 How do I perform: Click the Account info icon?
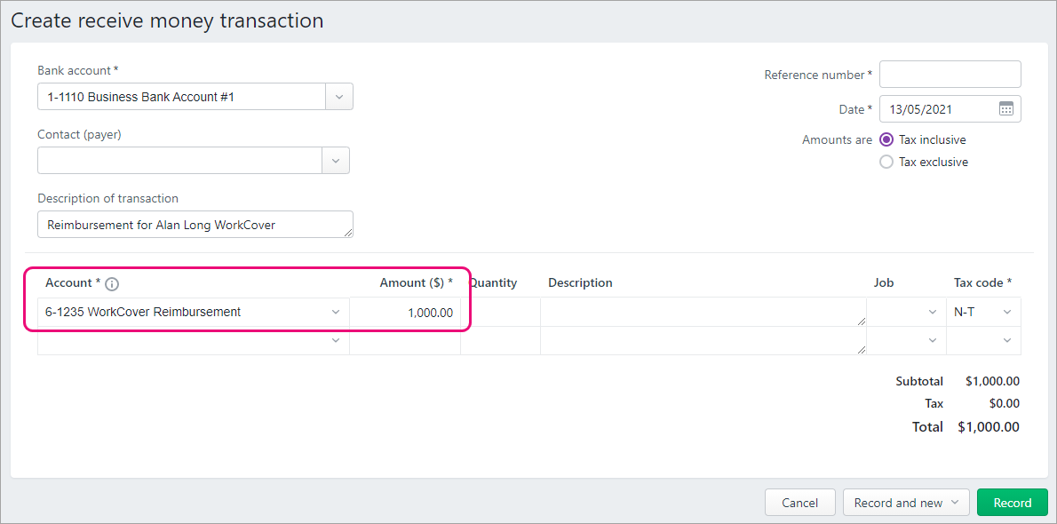pyautogui.click(x=112, y=284)
